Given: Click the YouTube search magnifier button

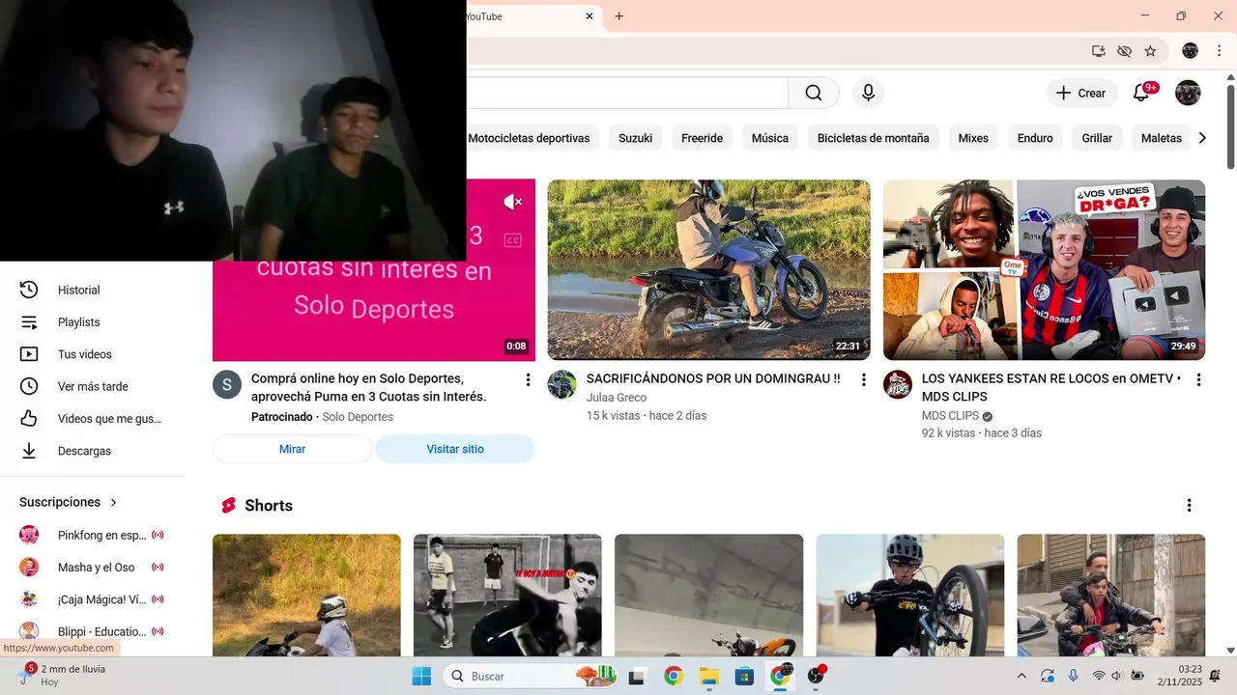Looking at the screenshot, I should pos(814,93).
